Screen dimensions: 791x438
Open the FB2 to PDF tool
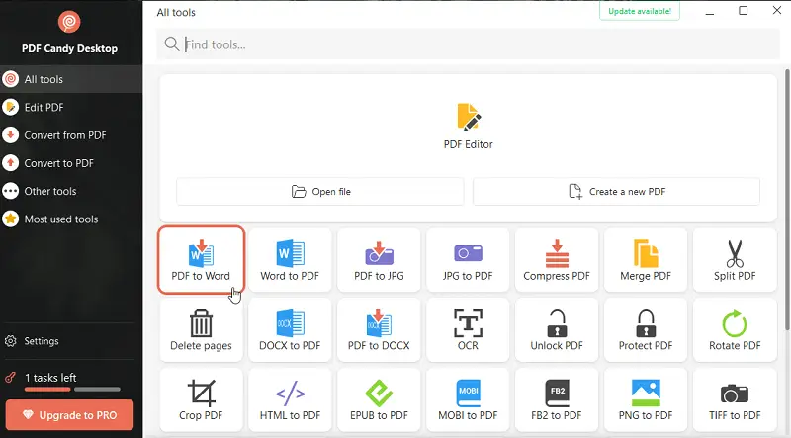coord(557,399)
